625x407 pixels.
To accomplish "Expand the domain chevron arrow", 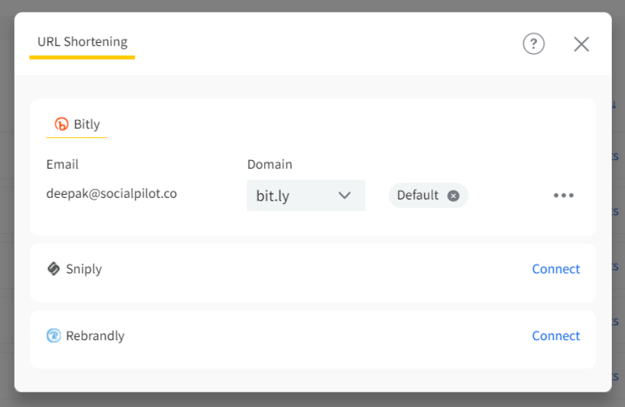I will (x=344, y=195).
